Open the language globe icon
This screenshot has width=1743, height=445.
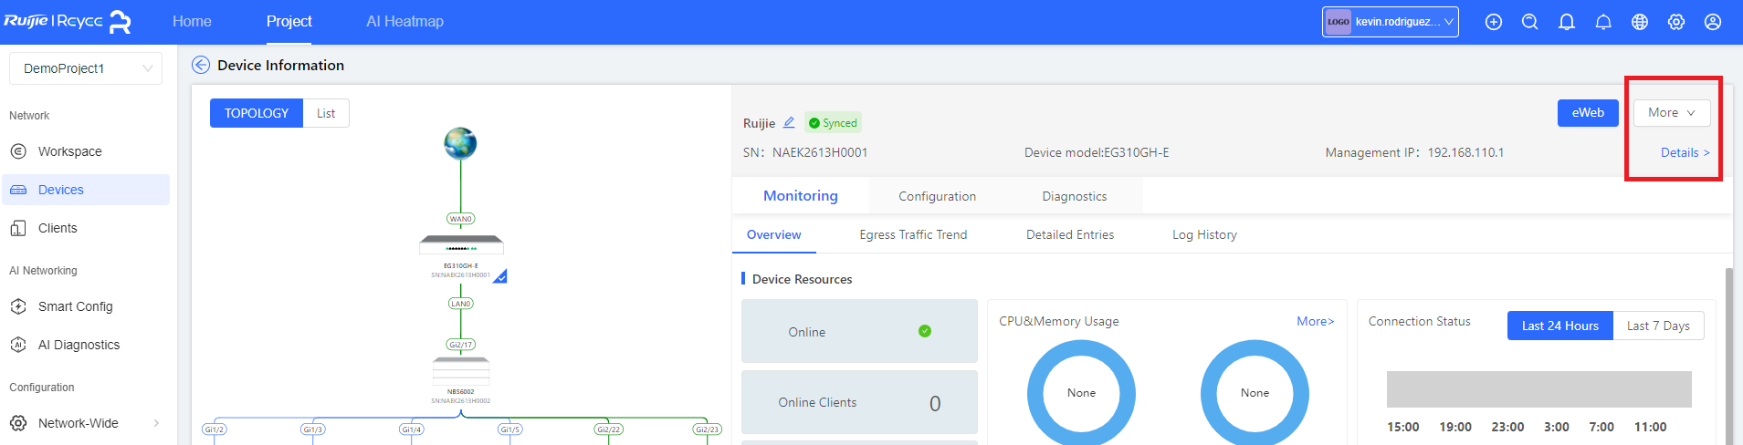[1640, 22]
